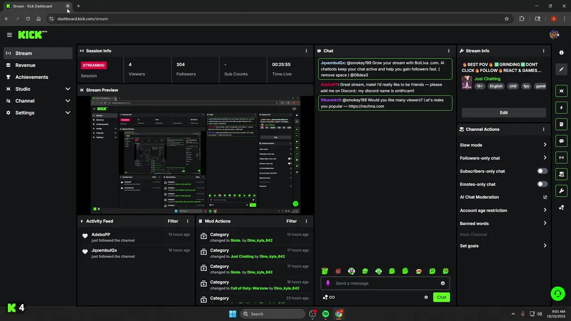Insert the monkey face emote
The width and height of the screenshot is (571, 321).
click(419, 271)
